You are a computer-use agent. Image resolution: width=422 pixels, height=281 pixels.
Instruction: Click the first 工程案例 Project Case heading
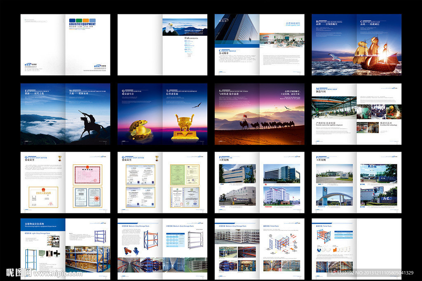coord(225,159)
